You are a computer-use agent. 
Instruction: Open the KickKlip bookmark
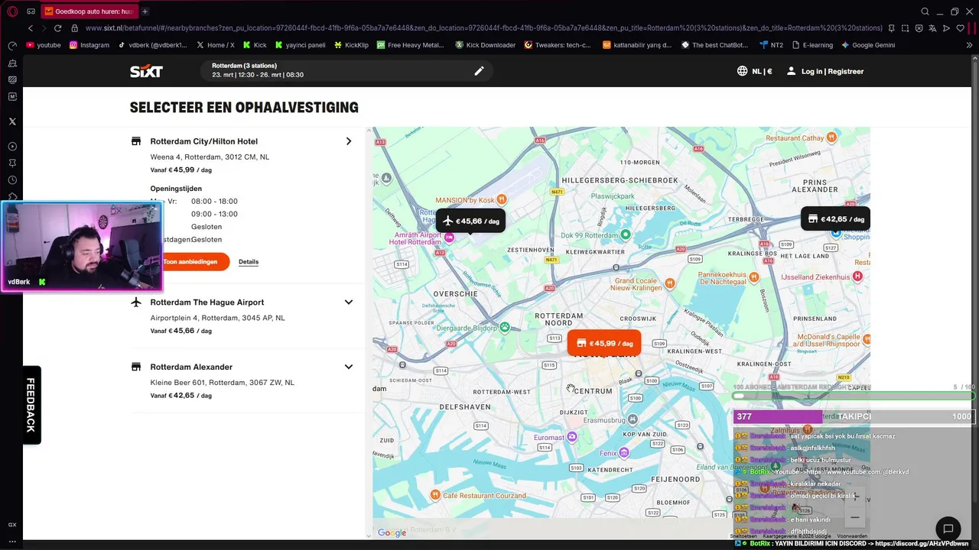pos(351,45)
